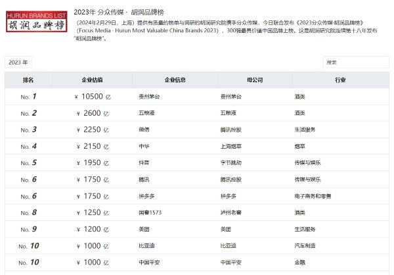
Task: Click the ¥ 2250 亿 valuation
Action: click(92, 130)
